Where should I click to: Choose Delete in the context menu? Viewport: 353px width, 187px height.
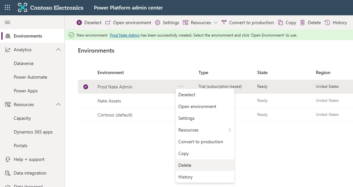[x=185, y=165]
